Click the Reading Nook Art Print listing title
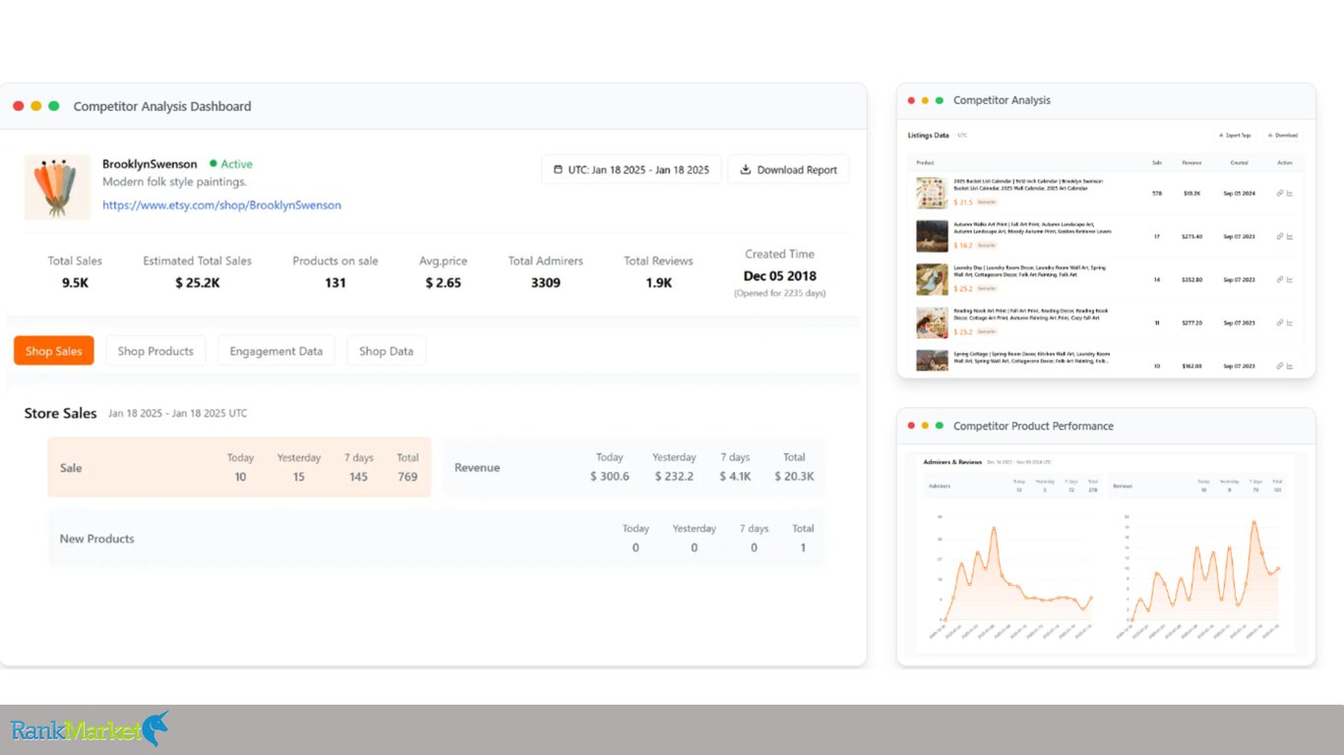This screenshot has height=755, width=1344. 1029,314
